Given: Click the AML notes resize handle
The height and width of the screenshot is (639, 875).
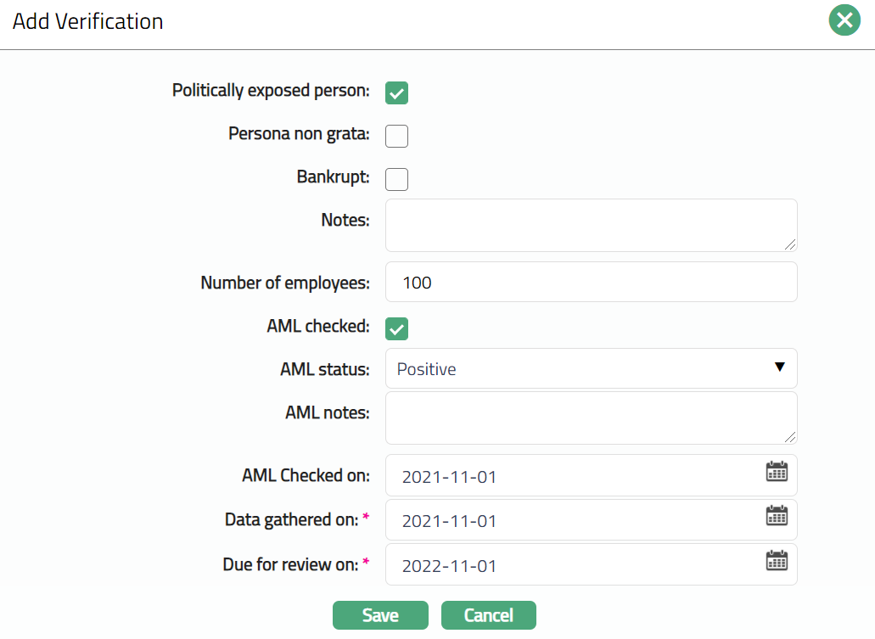Looking at the screenshot, I should pos(791,437).
